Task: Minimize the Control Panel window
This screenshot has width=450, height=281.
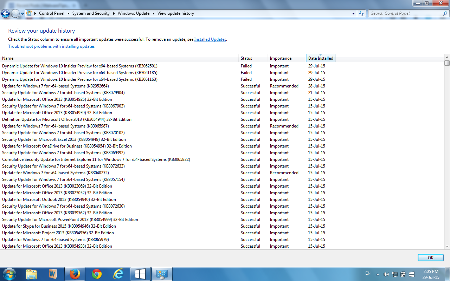Action: click(x=418, y=3)
